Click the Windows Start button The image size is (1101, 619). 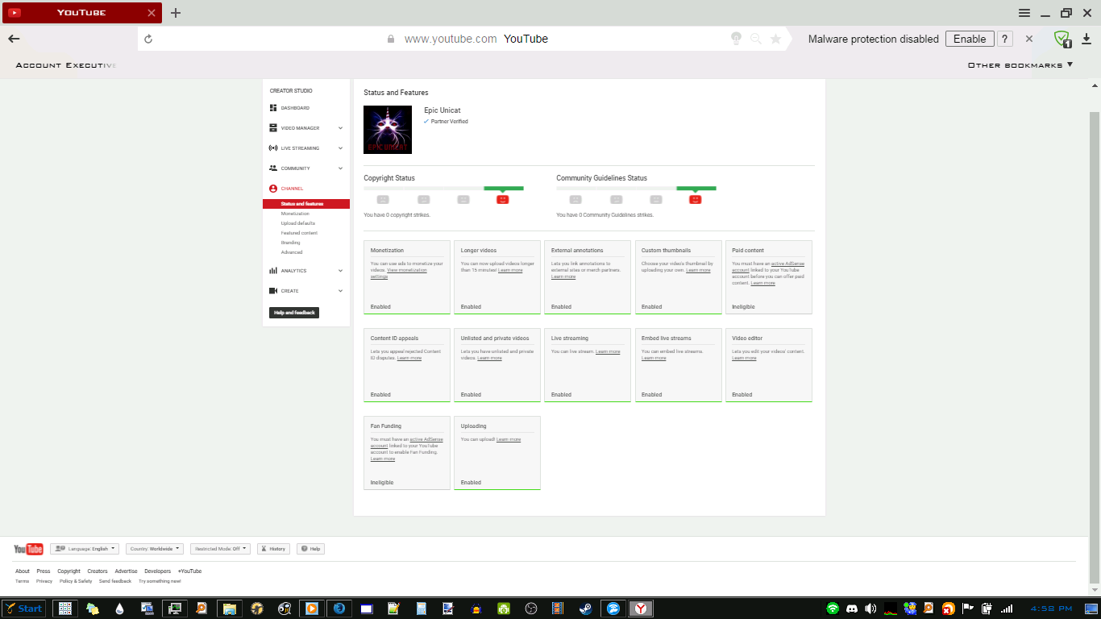coord(23,609)
